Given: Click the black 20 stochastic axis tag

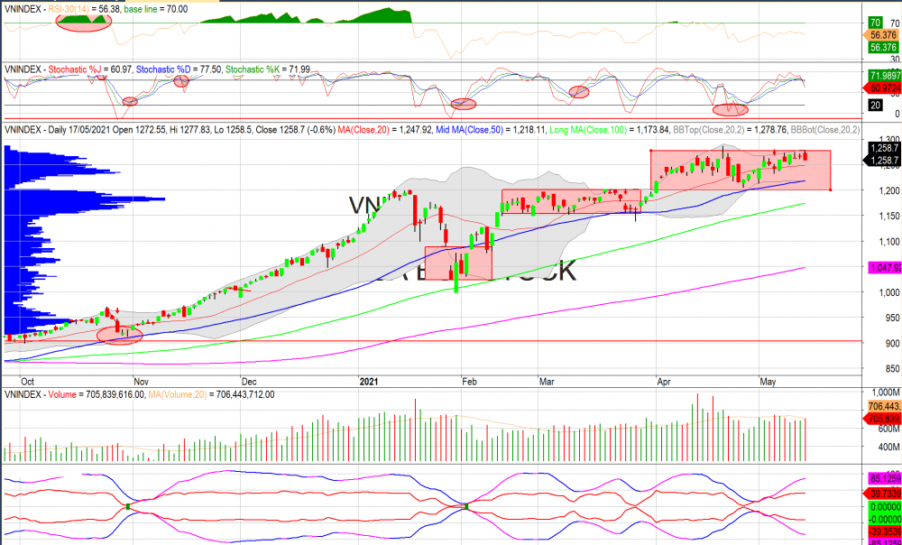Looking at the screenshot, I should [x=875, y=106].
